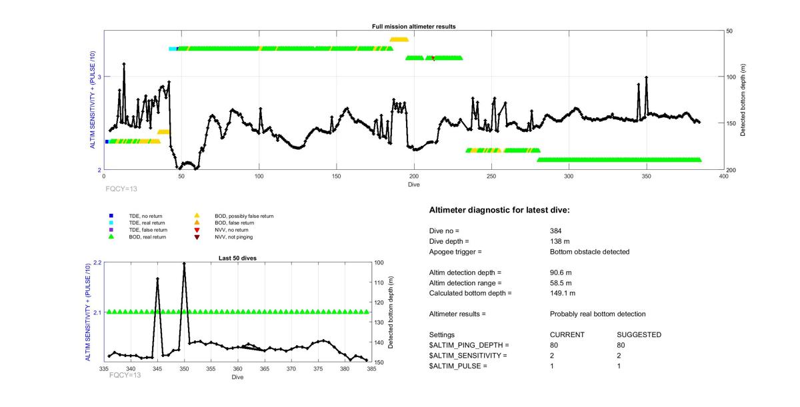Viewport: 800px width, 407px height.
Task: Click the 250 tick on the full mission dive axis
Action: [492, 177]
